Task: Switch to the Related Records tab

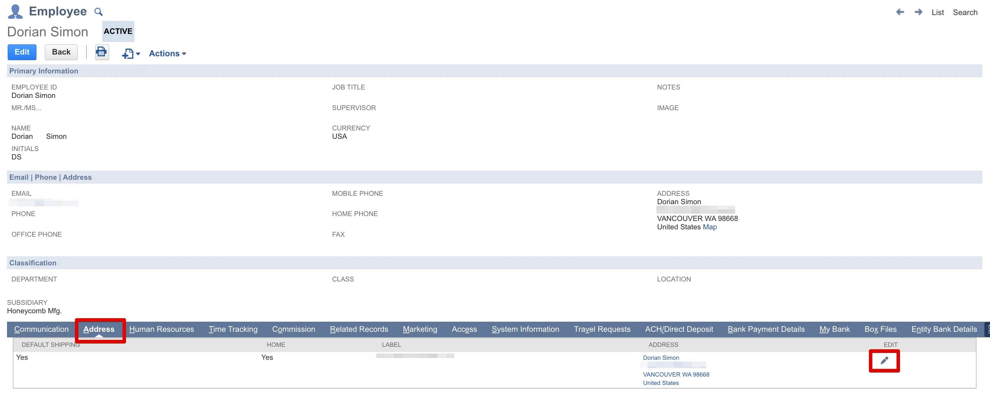Action: tap(359, 329)
